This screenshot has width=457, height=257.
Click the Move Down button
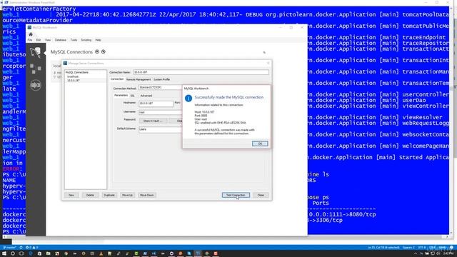coord(146,195)
